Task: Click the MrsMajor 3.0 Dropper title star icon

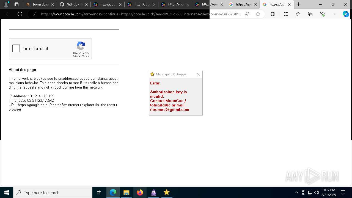Action: pyautogui.click(x=152, y=74)
